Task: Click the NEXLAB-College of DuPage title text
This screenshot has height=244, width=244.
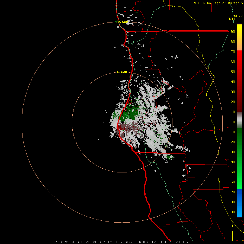Action: tap(216, 3)
